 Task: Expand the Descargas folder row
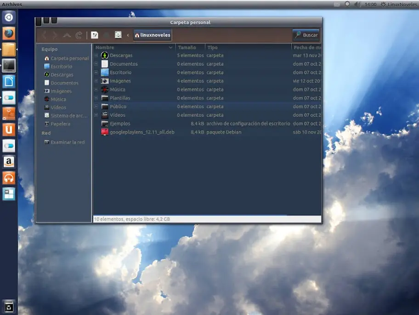(x=96, y=55)
